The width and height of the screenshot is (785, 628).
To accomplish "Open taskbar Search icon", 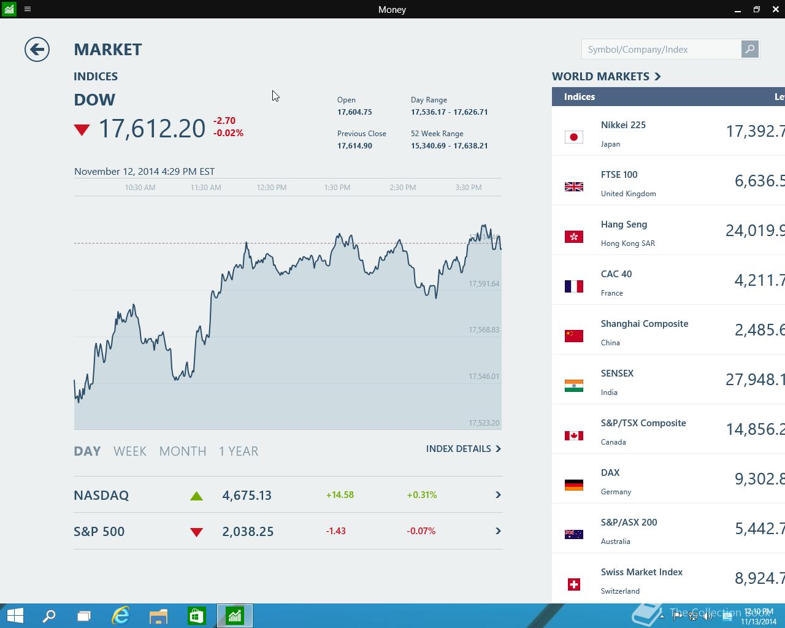I will [48, 616].
